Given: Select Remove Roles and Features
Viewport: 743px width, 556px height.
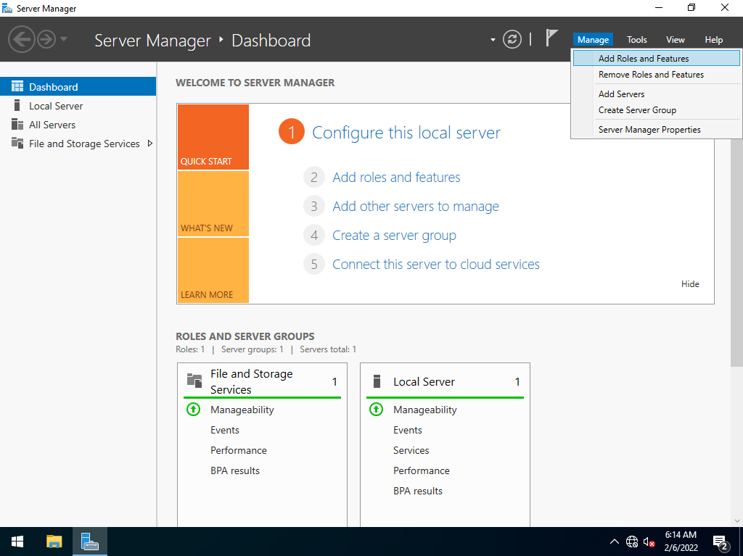Looking at the screenshot, I should [656, 75].
